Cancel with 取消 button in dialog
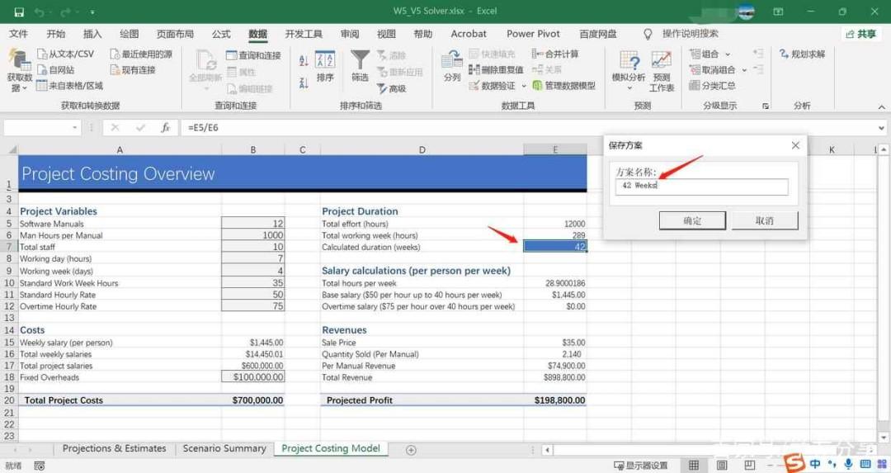Screen dimensions: 891x473 765,220
